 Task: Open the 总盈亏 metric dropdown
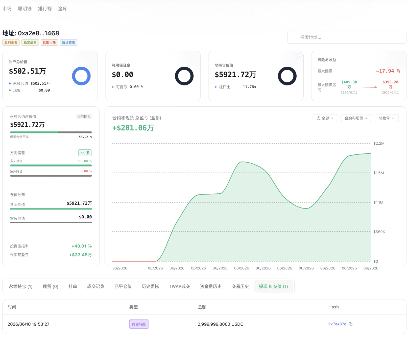387,118
